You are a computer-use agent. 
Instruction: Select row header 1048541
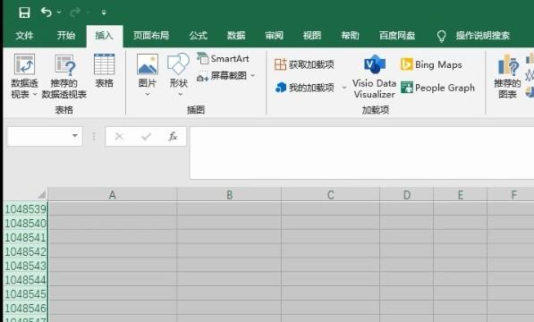[x=26, y=237]
